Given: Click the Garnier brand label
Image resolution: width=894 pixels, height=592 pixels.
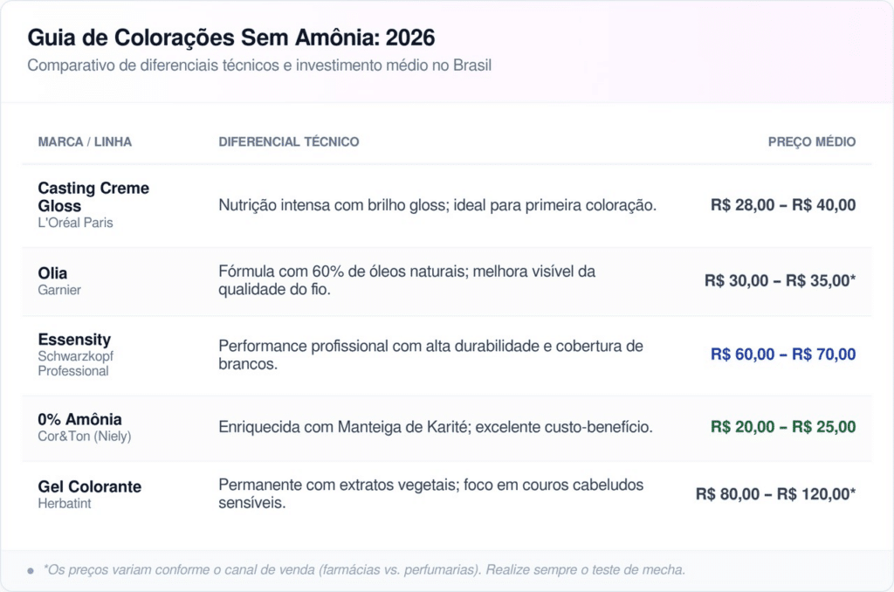Looking at the screenshot, I should coord(59,290).
